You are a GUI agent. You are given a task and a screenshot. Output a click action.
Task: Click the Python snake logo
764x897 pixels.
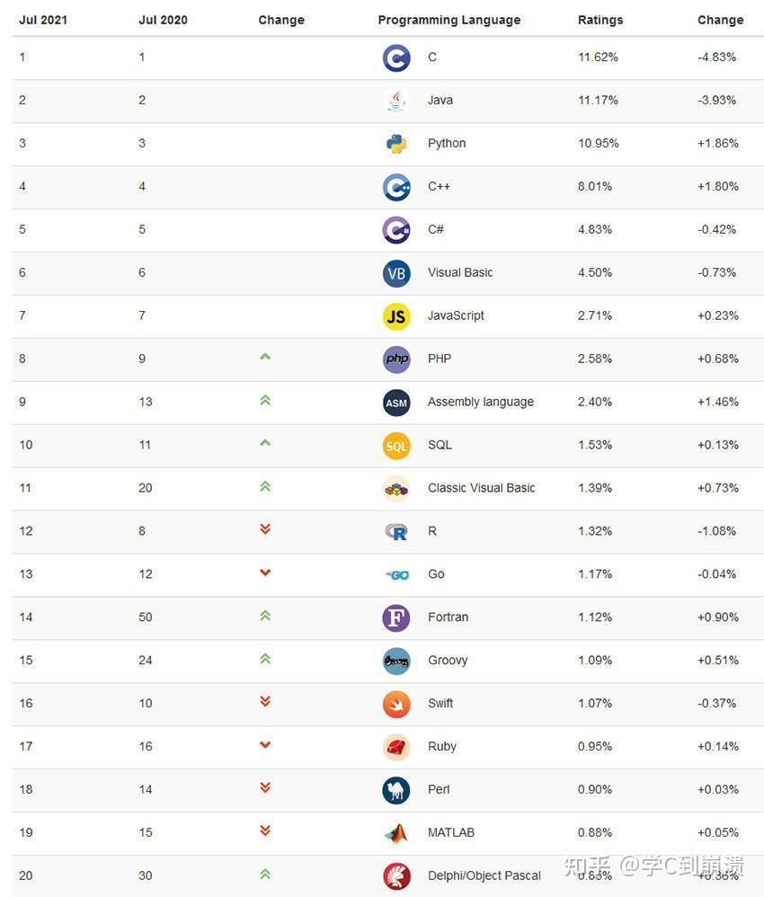[x=396, y=144]
